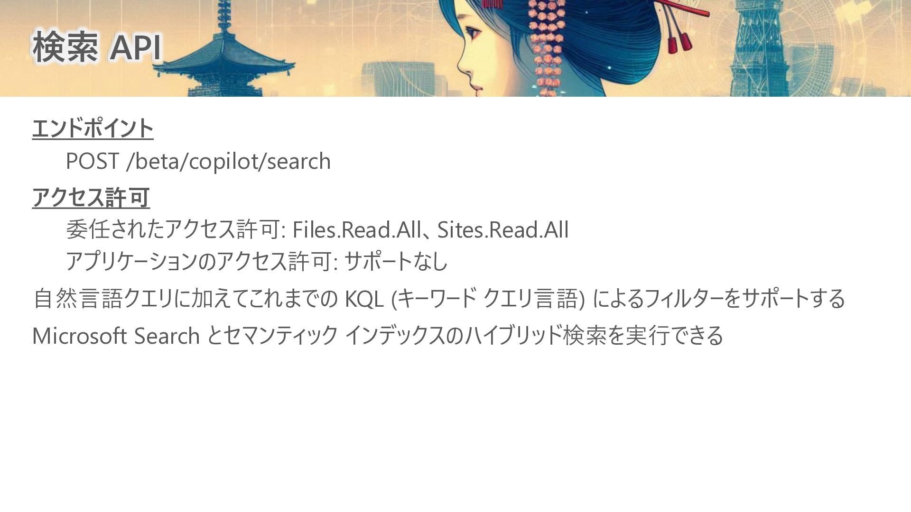
Task: Click the サポートなし text
Action: (x=395, y=261)
